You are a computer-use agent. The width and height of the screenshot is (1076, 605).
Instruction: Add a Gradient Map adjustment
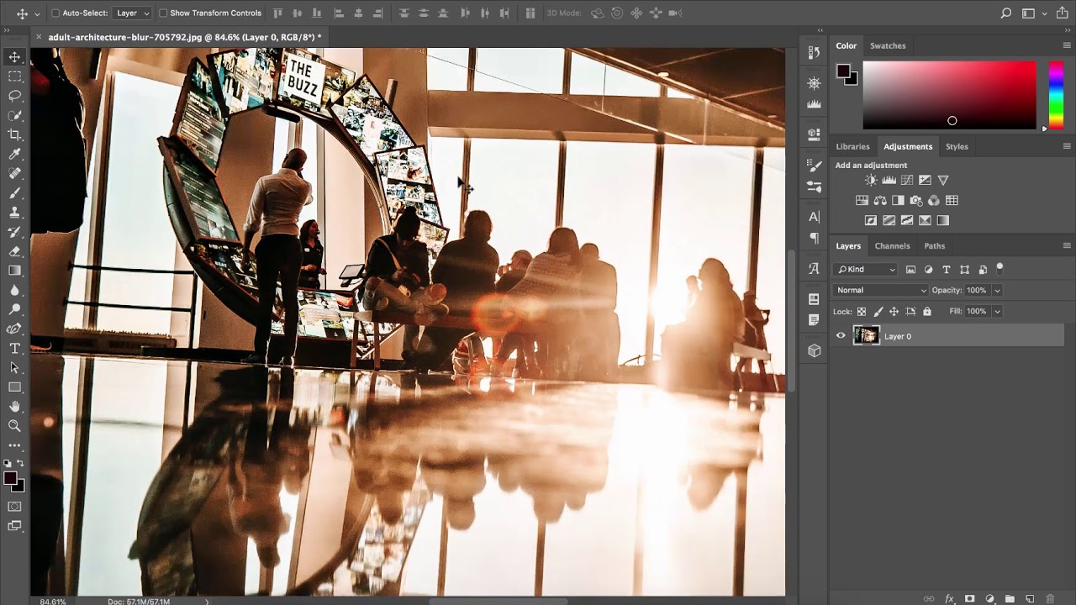click(943, 220)
